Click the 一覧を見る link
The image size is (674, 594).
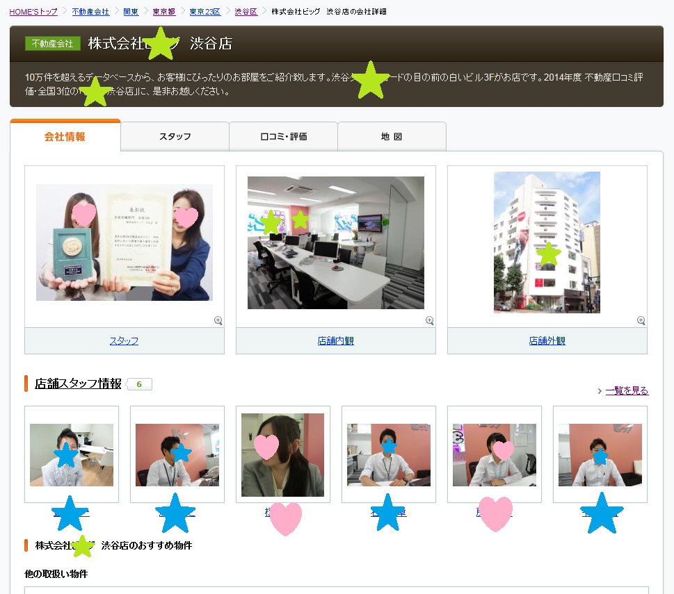pyautogui.click(x=627, y=390)
